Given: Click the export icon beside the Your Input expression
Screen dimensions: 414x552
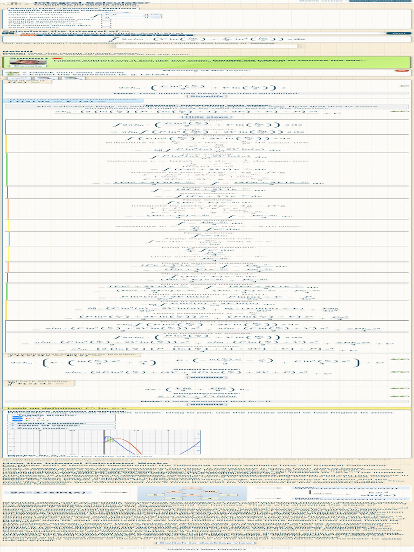Looking at the screenshot, I should point(404,86).
